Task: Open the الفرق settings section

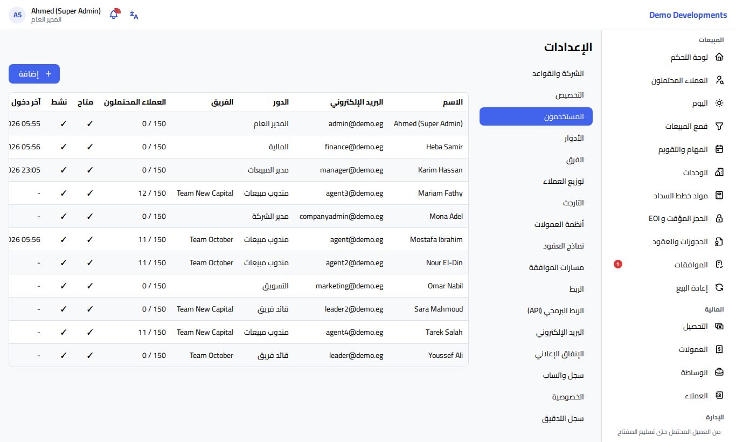Action: 536,160
